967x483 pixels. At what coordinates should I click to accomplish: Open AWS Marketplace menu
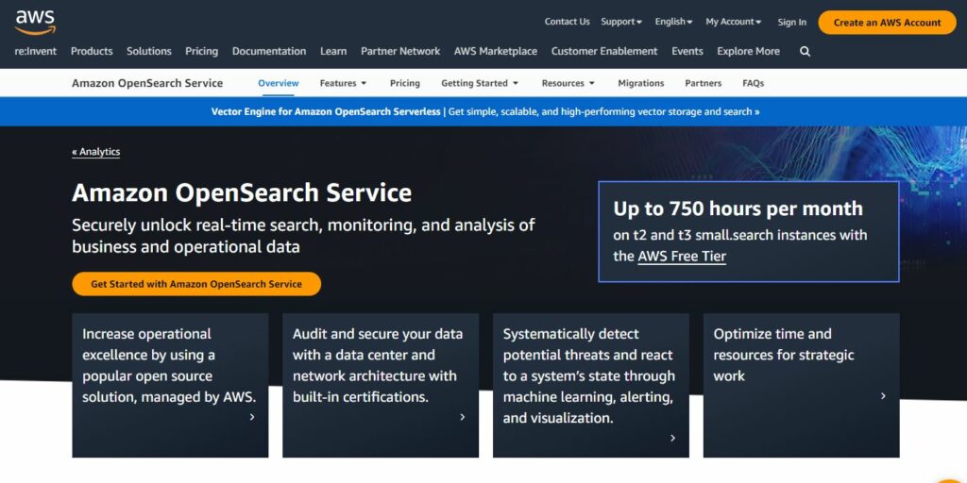(496, 51)
